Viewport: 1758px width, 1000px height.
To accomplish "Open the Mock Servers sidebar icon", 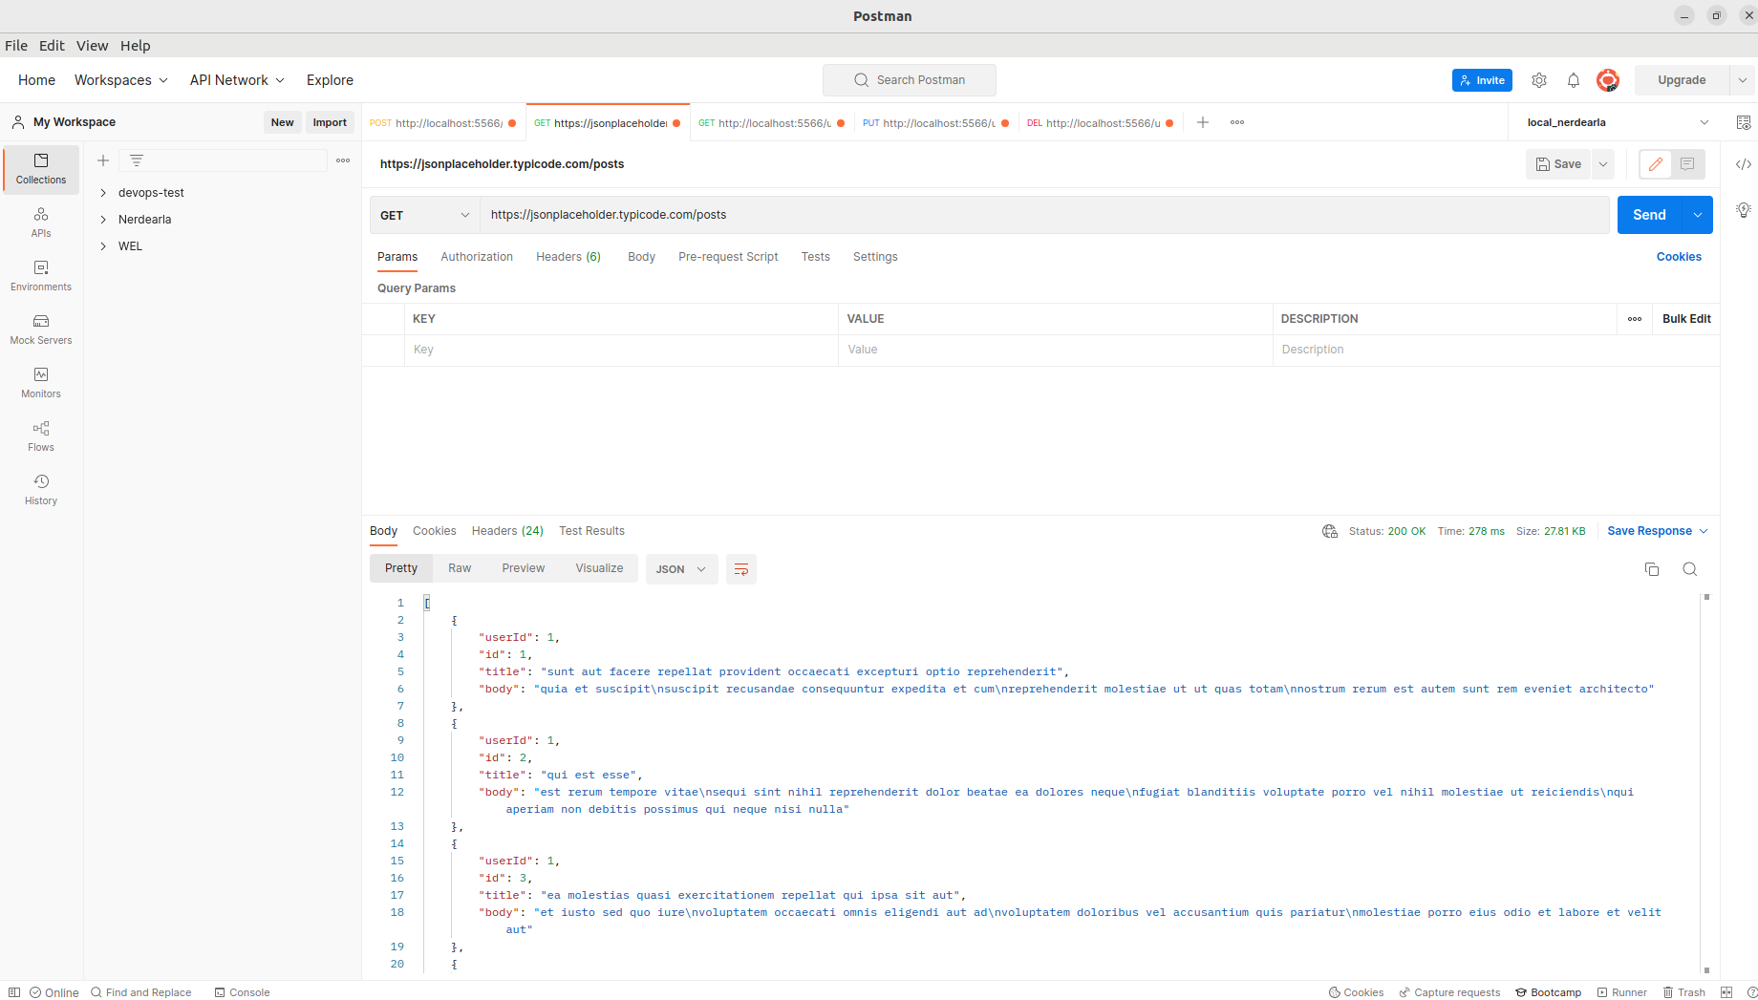I will pyautogui.click(x=41, y=329).
